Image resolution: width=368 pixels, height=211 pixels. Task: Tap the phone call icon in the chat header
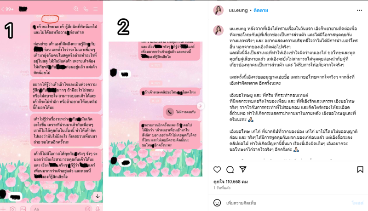[x=86, y=9]
